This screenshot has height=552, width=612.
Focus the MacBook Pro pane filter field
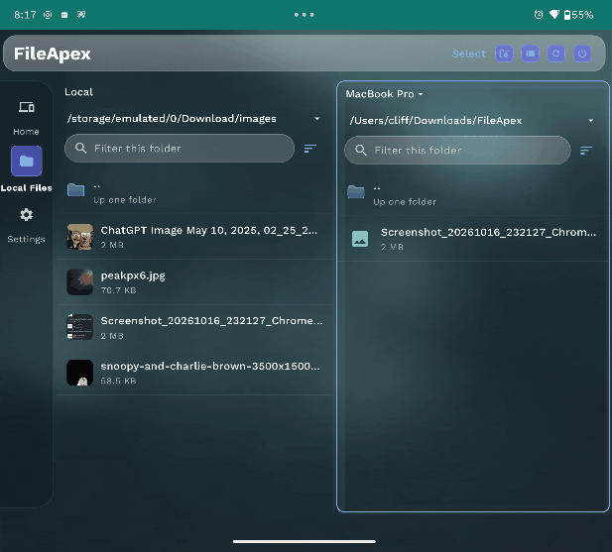coord(457,150)
